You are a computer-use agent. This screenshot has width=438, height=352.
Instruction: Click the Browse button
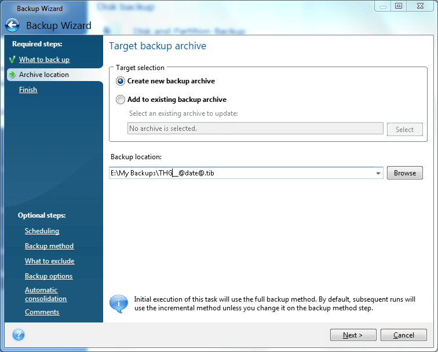pyautogui.click(x=405, y=173)
